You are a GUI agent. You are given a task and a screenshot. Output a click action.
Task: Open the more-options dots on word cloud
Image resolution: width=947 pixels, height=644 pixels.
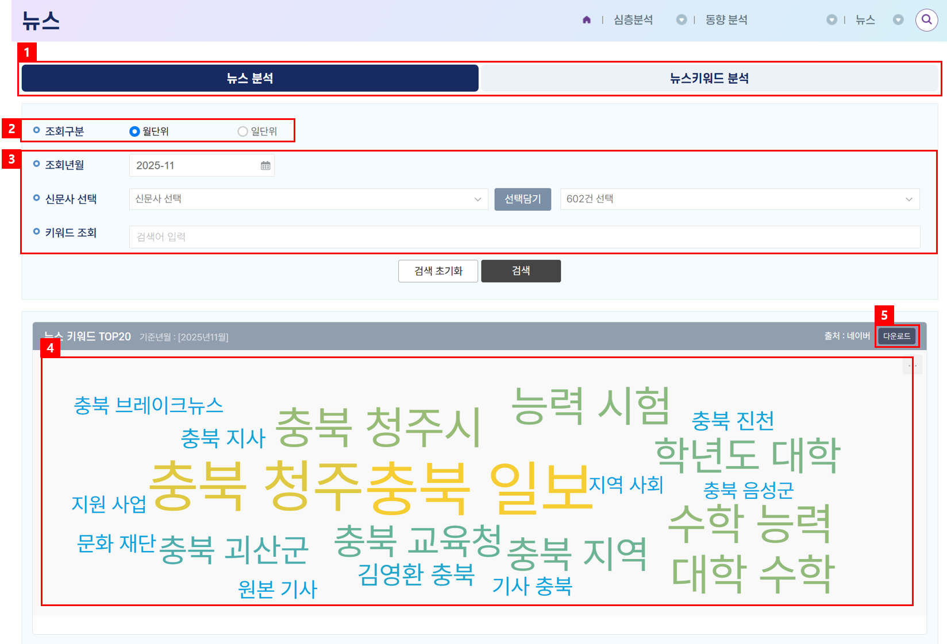tap(912, 366)
